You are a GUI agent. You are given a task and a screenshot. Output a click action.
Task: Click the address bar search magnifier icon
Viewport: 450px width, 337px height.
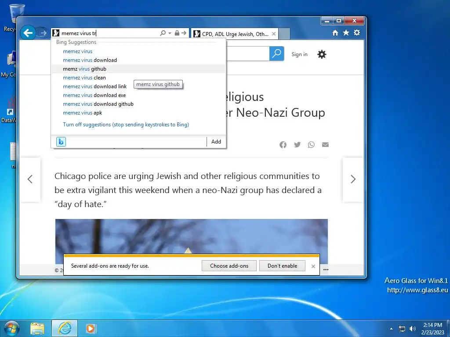(x=163, y=33)
